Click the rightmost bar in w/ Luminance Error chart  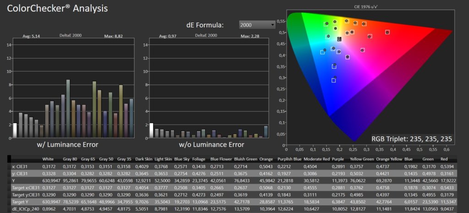pos(131,118)
